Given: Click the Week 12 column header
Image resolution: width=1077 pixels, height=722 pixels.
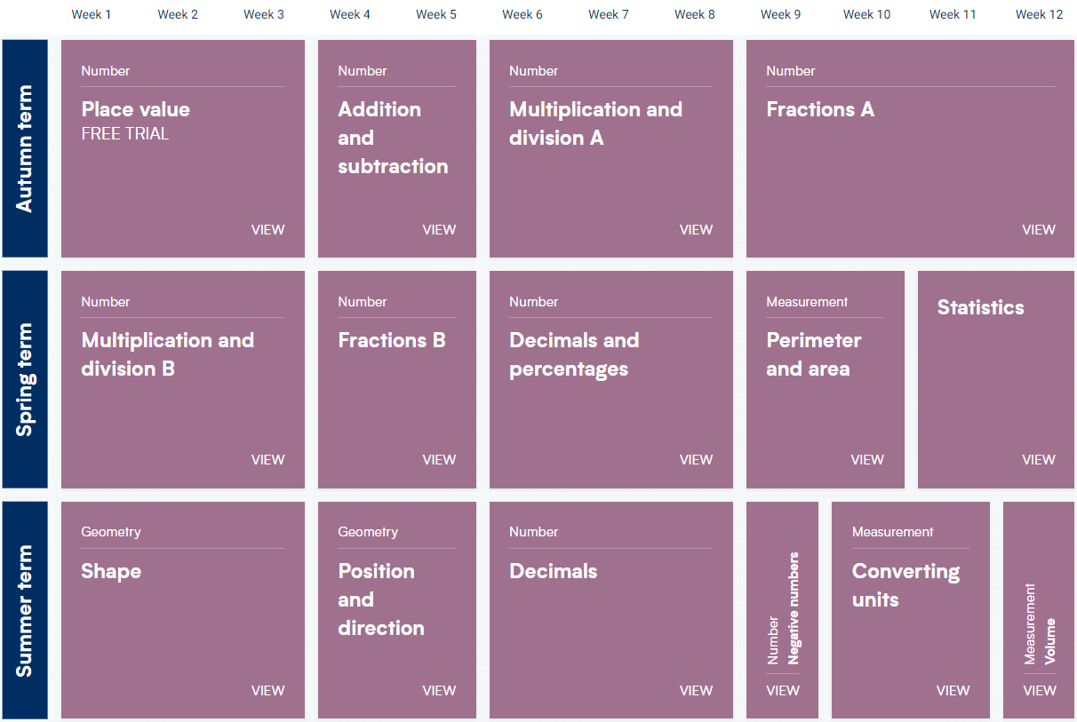Looking at the screenshot, I should click(x=1039, y=14).
